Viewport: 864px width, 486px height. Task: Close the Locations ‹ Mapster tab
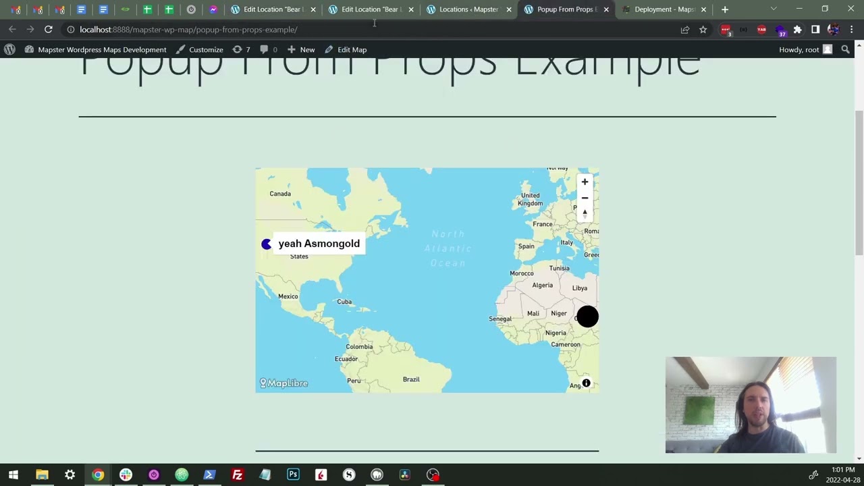coord(509,9)
